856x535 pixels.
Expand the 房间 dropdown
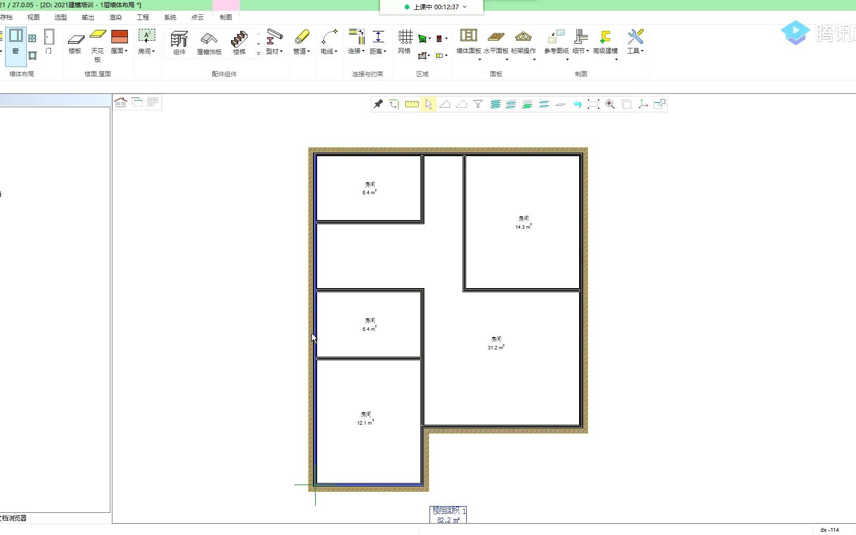click(154, 51)
